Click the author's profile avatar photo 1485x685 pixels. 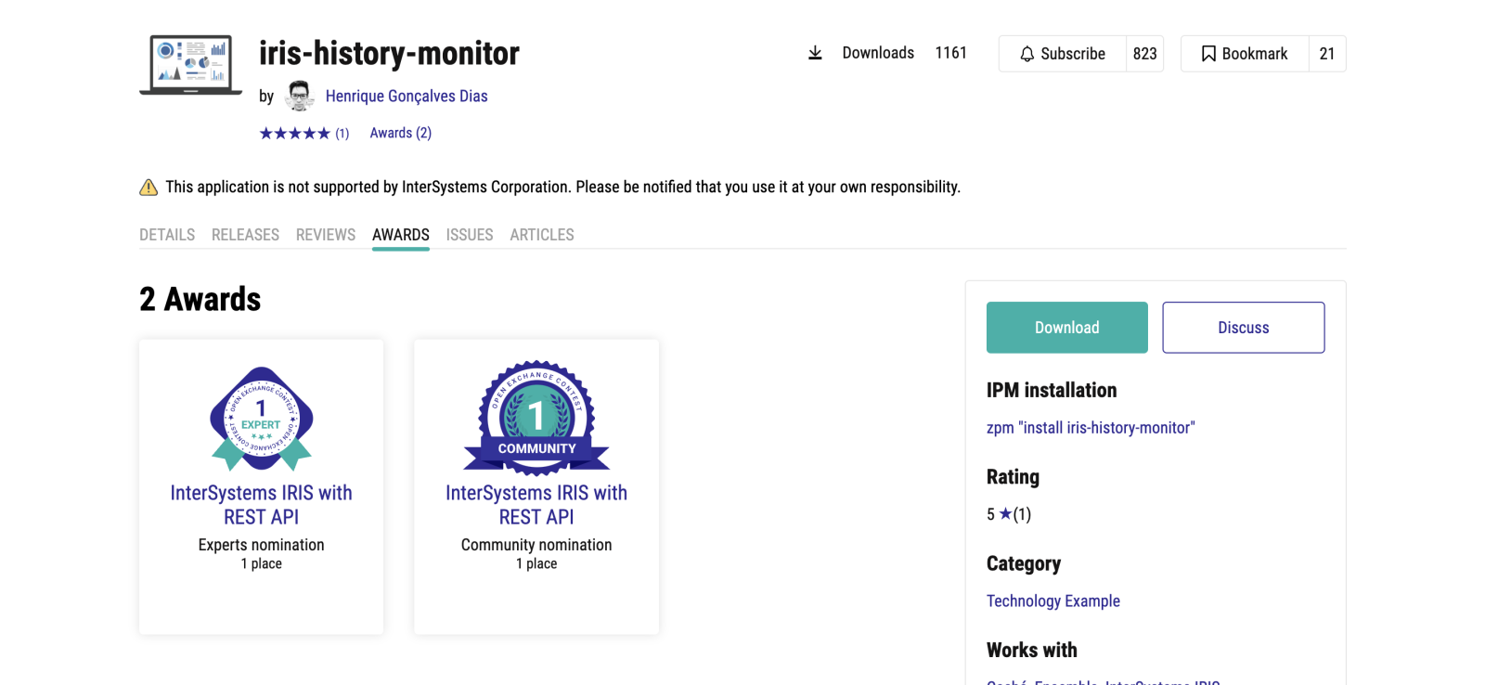point(299,96)
